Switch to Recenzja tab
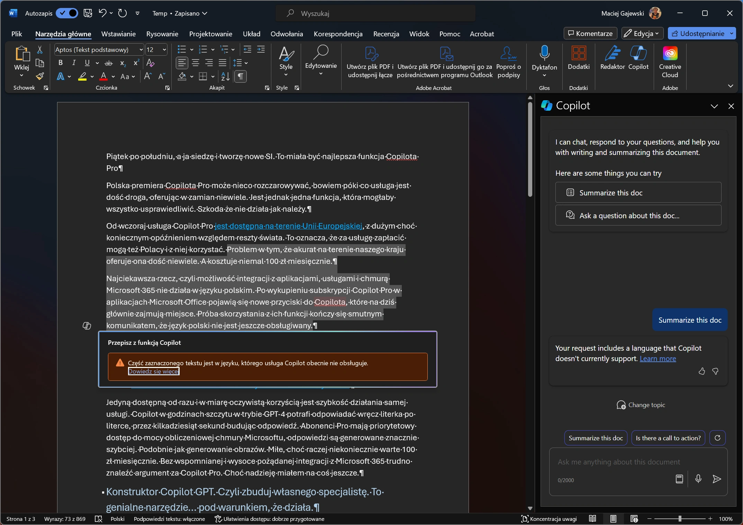The height and width of the screenshot is (525, 743). 386,34
